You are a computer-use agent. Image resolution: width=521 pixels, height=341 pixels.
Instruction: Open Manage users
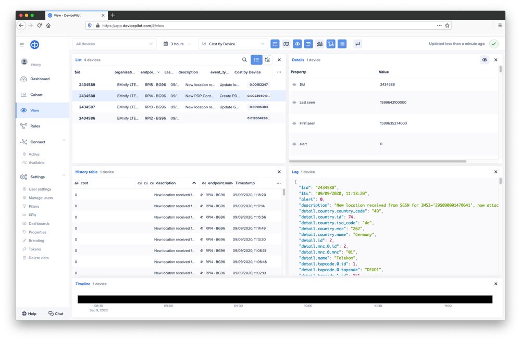point(41,198)
